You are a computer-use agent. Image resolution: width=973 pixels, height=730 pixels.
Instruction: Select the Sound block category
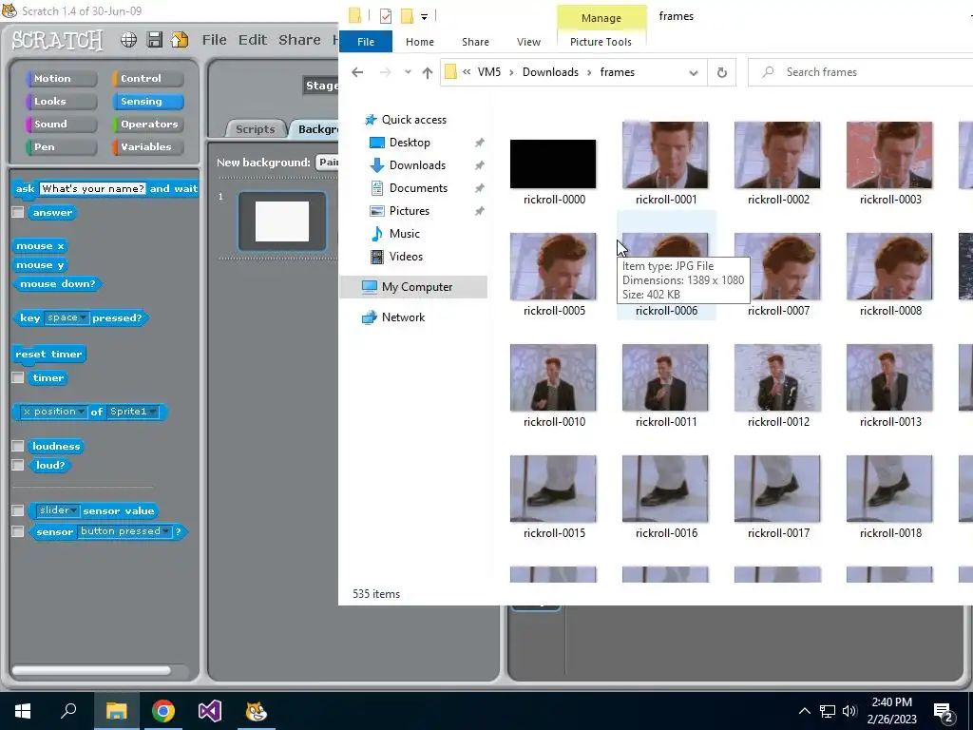click(61, 125)
